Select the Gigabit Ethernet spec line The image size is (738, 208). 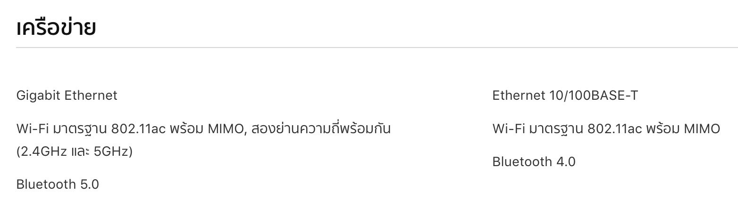click(x=67, y=96)
